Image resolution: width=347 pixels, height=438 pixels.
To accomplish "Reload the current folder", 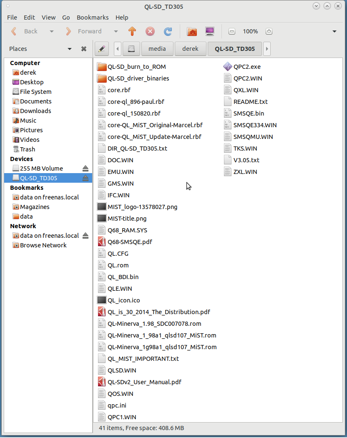I will 168,31.
